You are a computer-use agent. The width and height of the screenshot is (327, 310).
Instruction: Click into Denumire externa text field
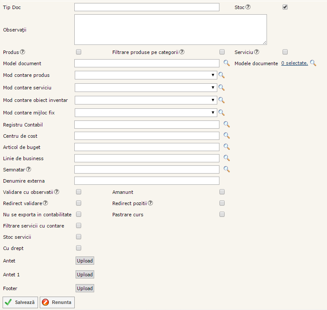[146, 180]
